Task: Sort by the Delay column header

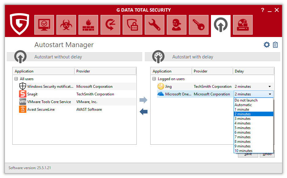Action: pos(254,71)
